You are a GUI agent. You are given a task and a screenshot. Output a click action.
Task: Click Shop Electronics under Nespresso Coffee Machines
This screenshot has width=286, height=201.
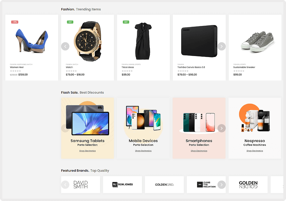point(255,151)
